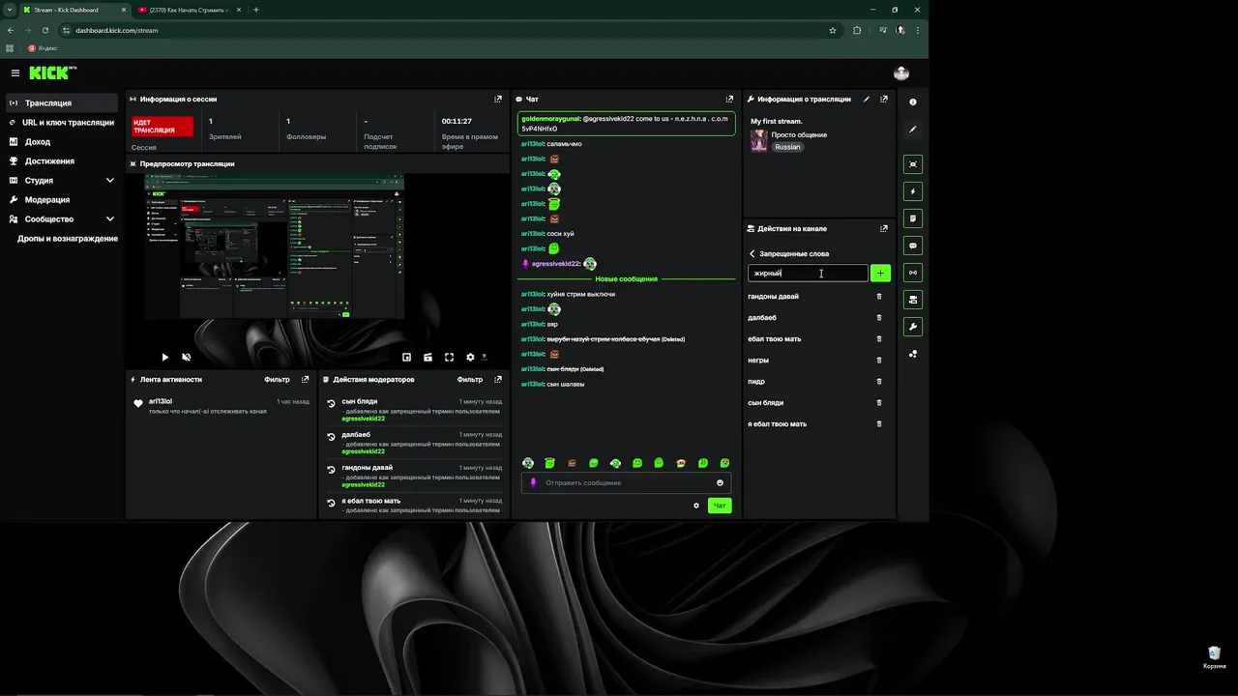Open the Достижения page

(x=63, y=161)
